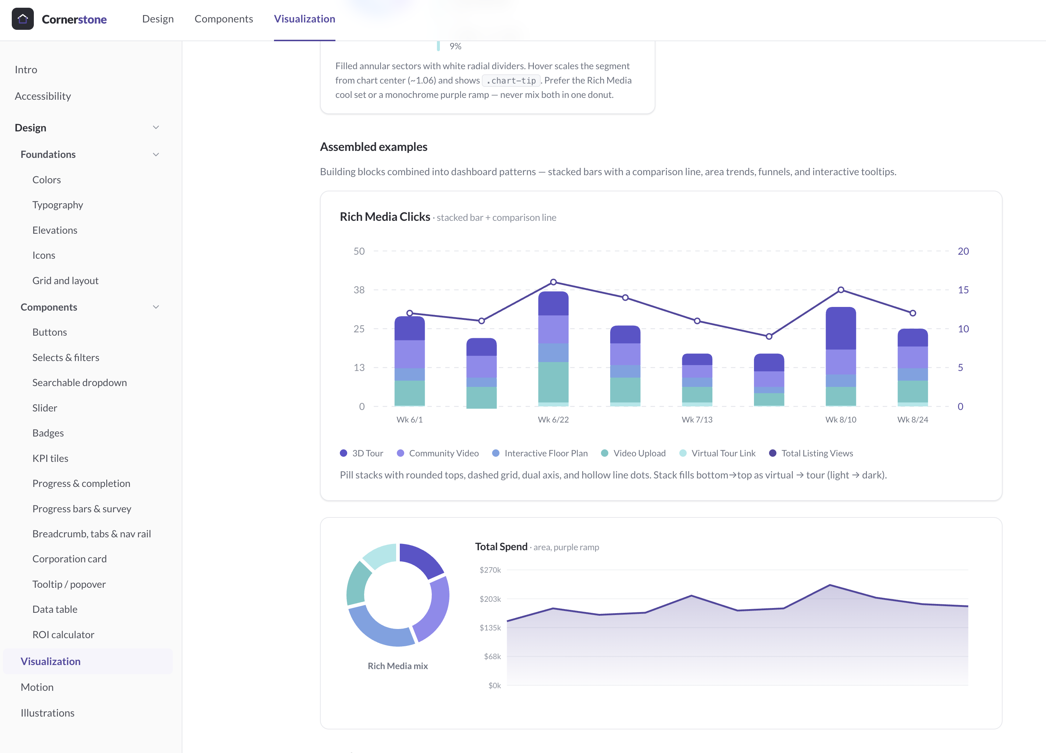
Task: Go to KPI tiles
Action: click(50, 458)
